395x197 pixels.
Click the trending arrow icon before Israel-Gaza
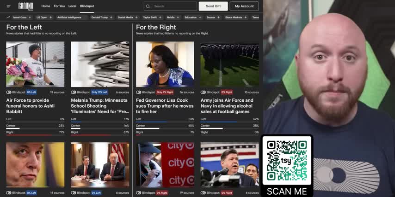click(8, 17)
